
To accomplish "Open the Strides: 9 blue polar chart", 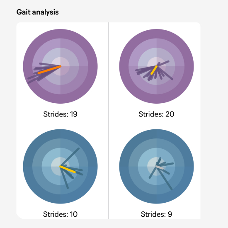I will tap(156, 166).
